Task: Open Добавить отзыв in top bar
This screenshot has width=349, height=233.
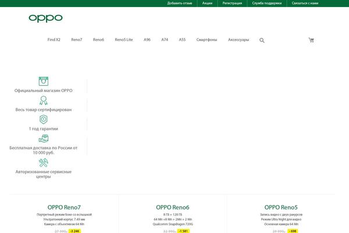Action: 180,3
